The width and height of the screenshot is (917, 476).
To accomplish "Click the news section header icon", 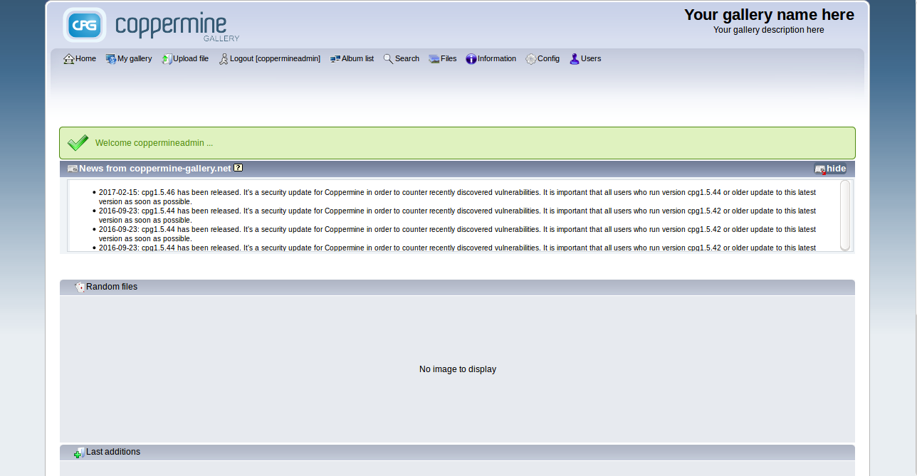I will pyautogui.click(x=73, y=169).
